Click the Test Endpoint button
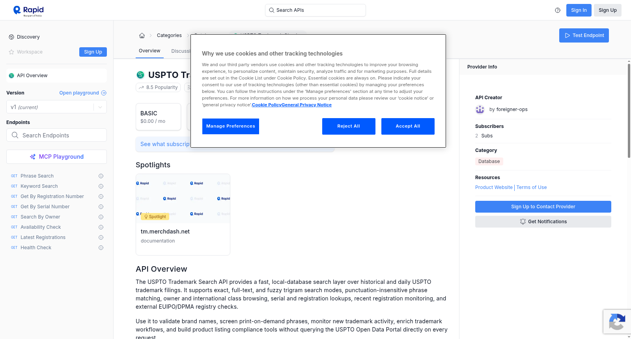631x339 pixels. pyautogui.click(x=584, y=35)
